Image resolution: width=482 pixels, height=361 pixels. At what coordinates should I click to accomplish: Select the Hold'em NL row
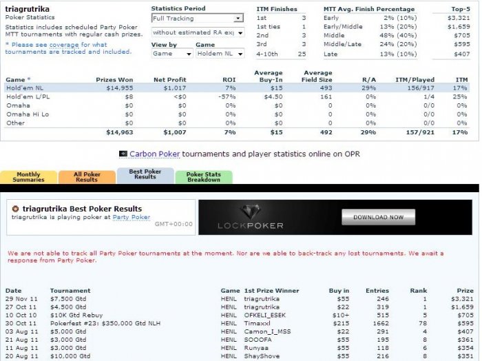(x=237, y=88)
